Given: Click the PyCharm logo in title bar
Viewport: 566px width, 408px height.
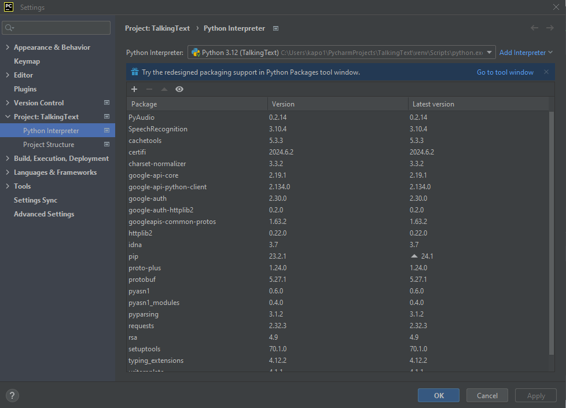Looking at the screenshot, I should tap(8, 7).
